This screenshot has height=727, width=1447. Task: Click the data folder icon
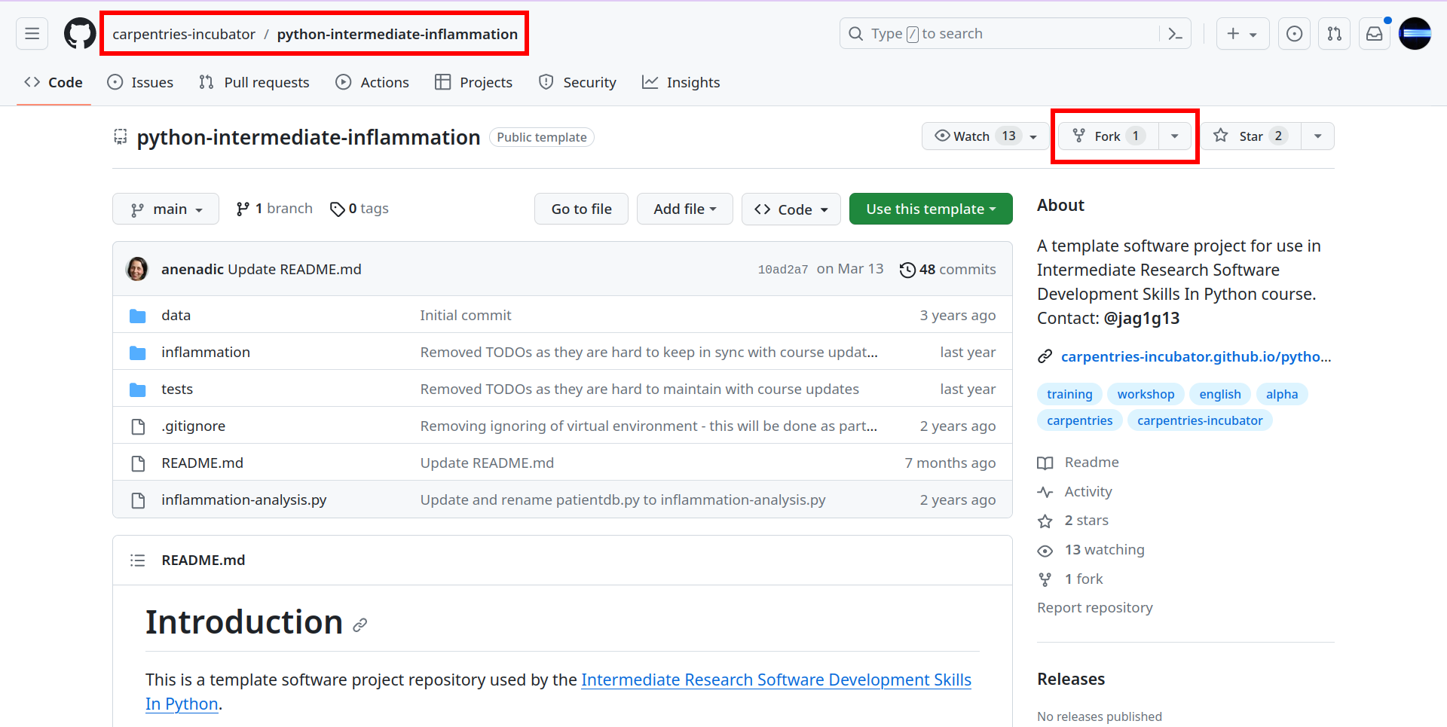pos(138,316)
